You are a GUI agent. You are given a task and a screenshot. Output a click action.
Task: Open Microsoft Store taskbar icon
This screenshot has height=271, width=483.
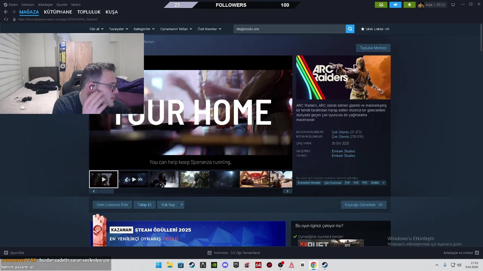pyautogui.click(x=181, y=265)
